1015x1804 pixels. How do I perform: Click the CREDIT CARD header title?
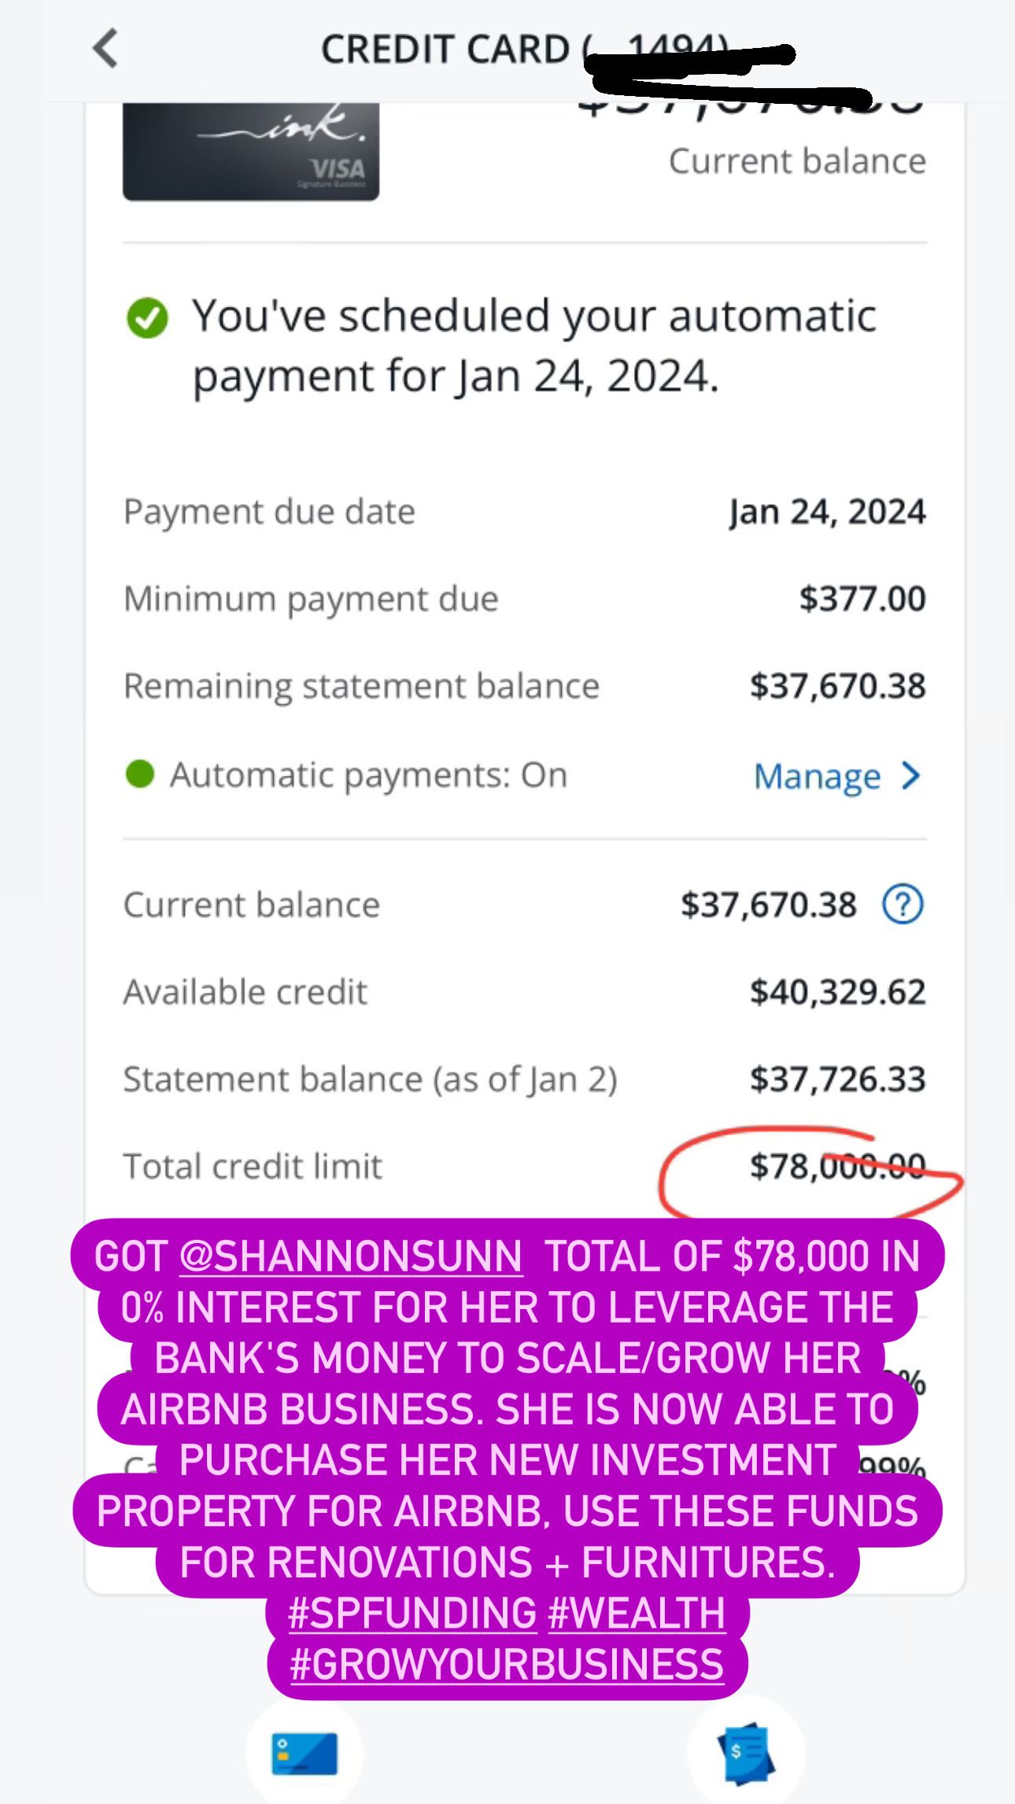445,50
